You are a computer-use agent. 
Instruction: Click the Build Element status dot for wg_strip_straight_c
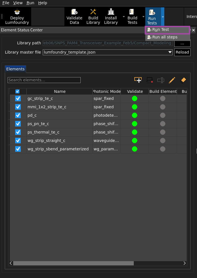pyautogui.click(x=163, y=141)
